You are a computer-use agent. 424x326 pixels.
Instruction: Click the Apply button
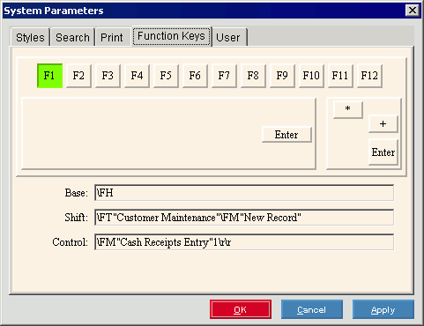(383, 309)
